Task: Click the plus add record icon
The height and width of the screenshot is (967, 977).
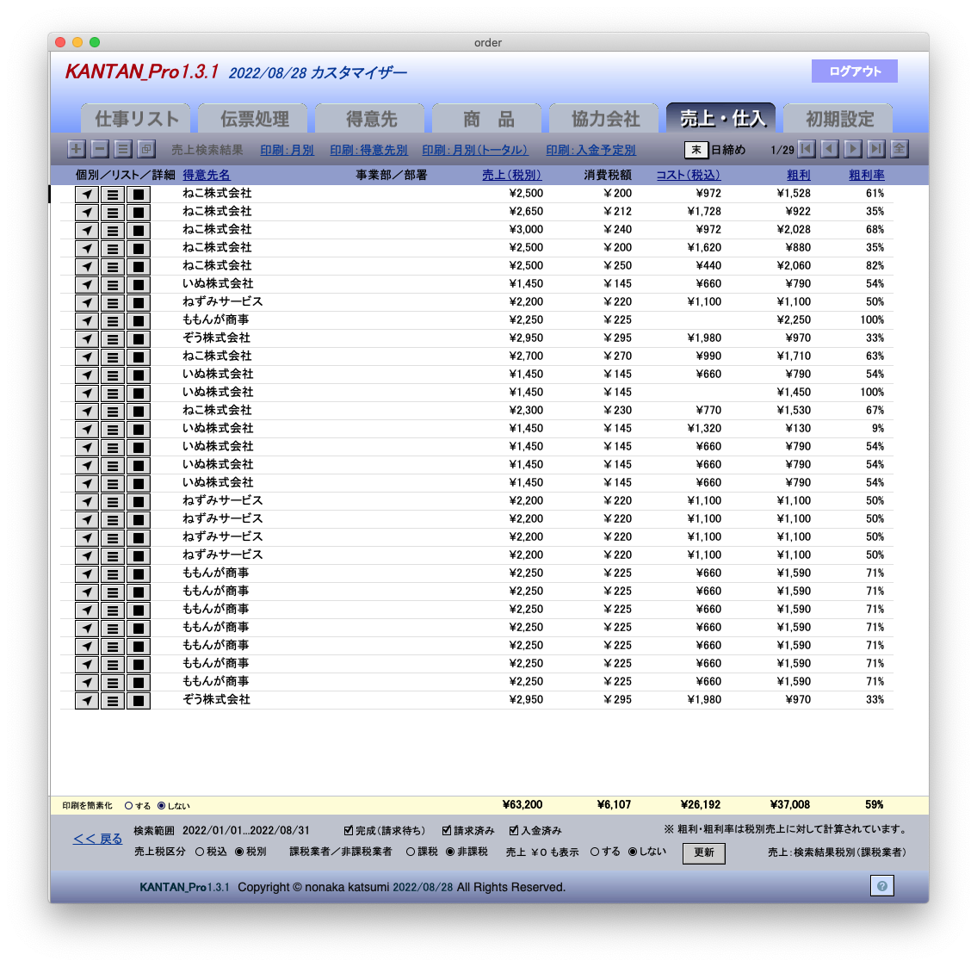Action: (77, 149)
